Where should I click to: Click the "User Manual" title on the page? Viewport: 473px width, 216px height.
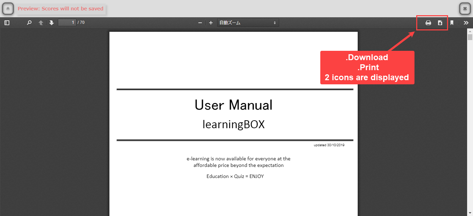tap(233, 105)
